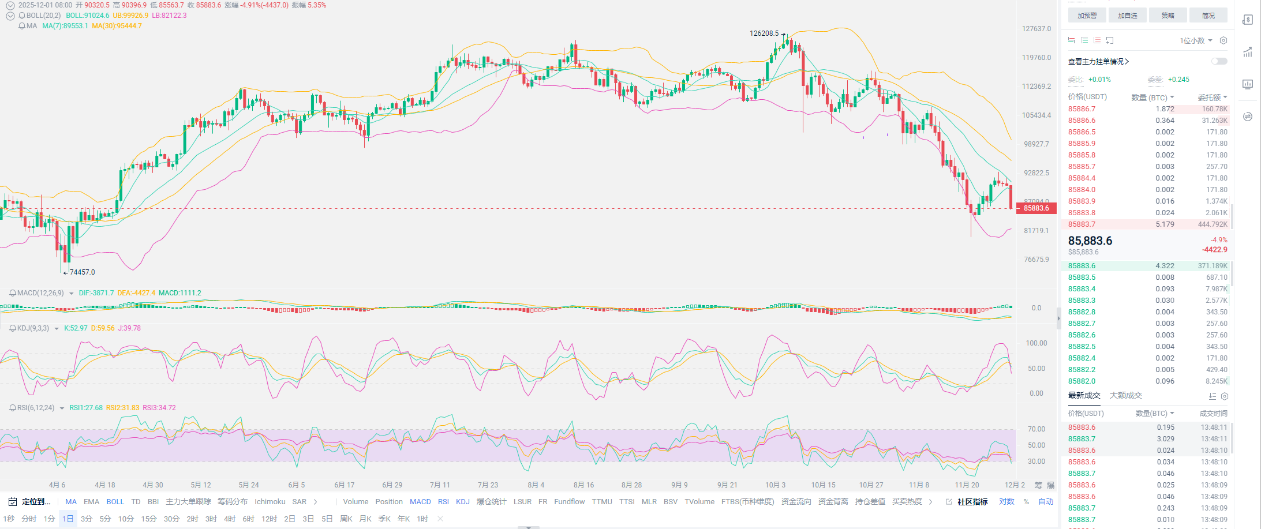Switch to the 大额成交 tab
This screenshot has height=529, width=1261.
tap(1125, 396)
